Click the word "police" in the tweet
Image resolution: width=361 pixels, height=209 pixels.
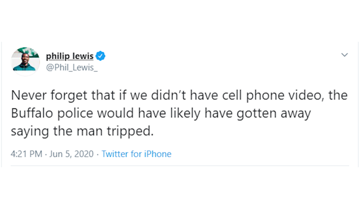(x=72, y=113)
